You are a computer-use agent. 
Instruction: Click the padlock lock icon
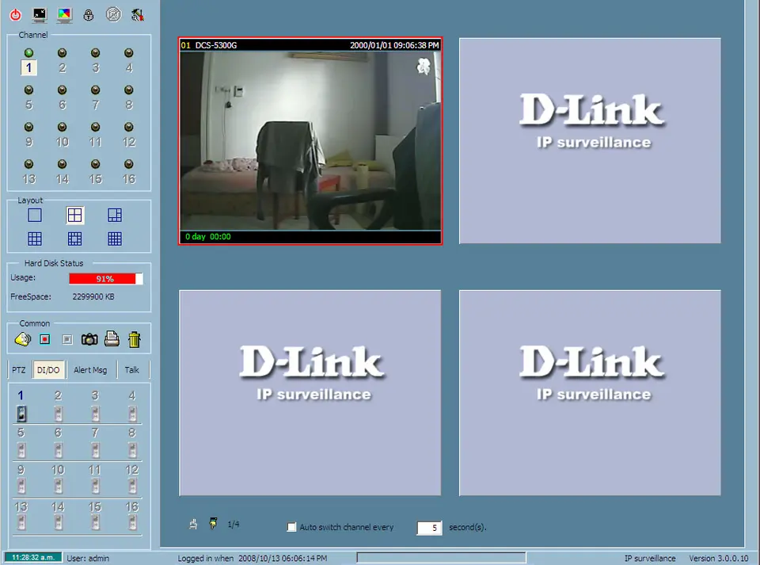click(x=89, y=14)
